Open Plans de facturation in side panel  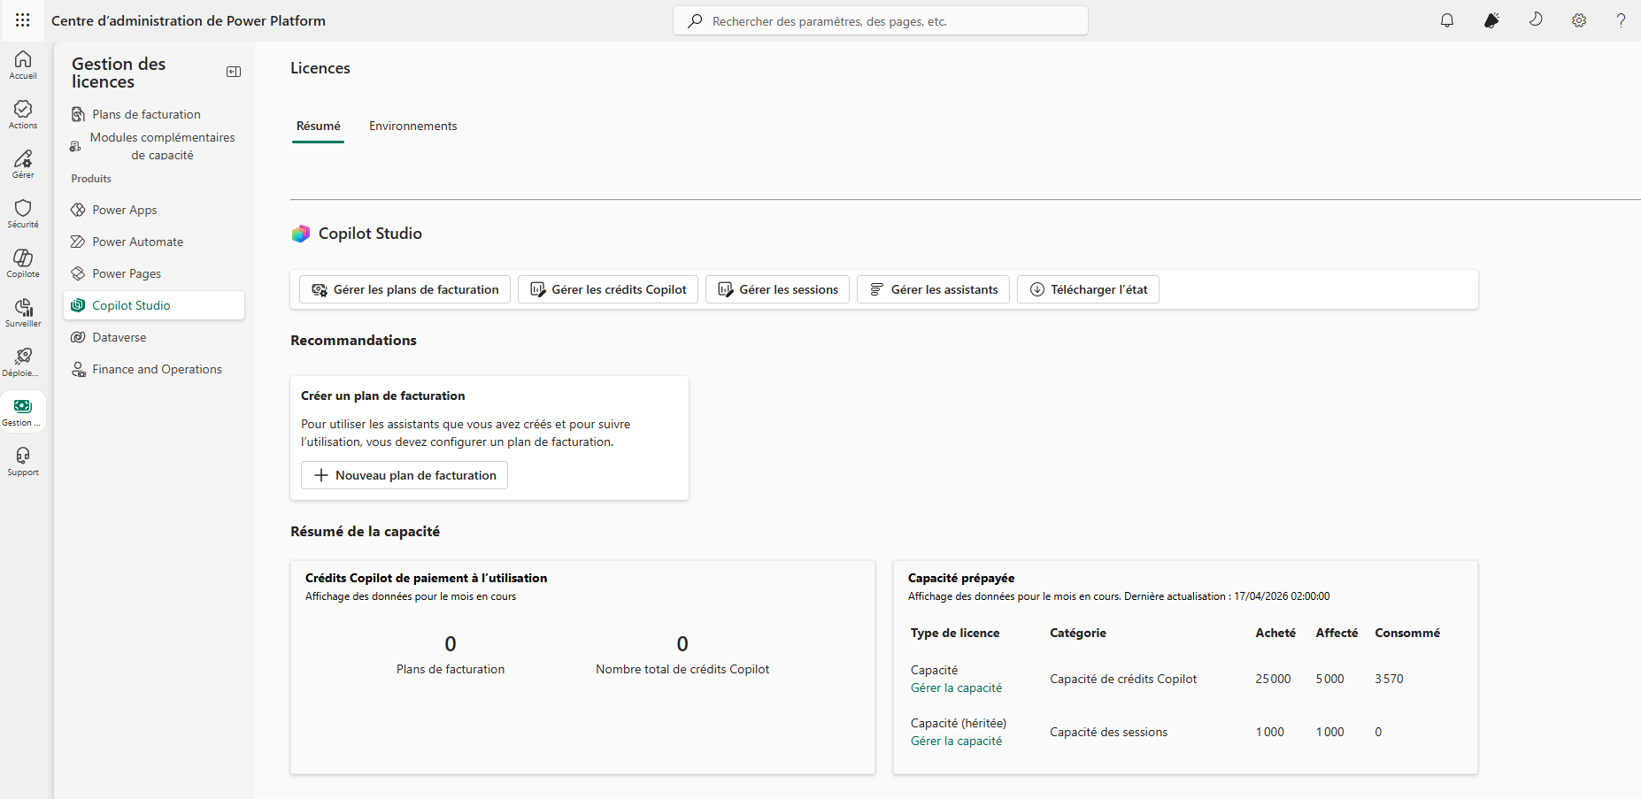click(146, 114)
